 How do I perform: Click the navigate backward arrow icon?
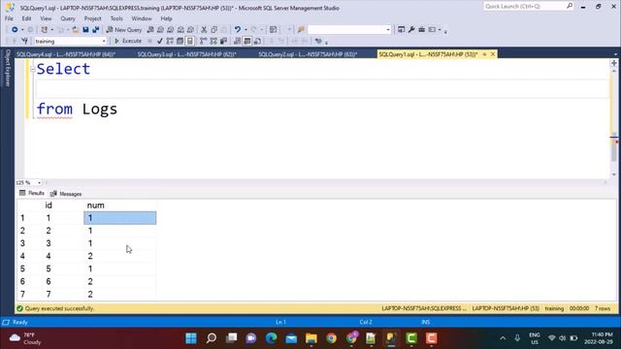tap(15, 30)
